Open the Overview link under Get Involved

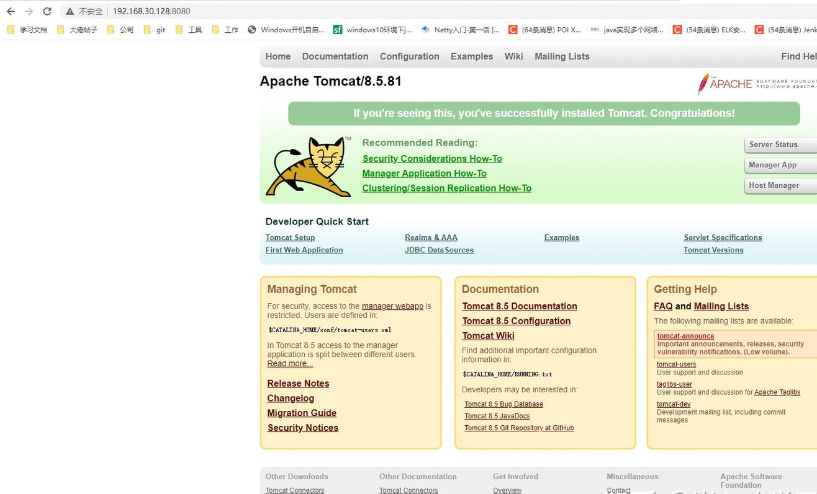pos(507,490)
